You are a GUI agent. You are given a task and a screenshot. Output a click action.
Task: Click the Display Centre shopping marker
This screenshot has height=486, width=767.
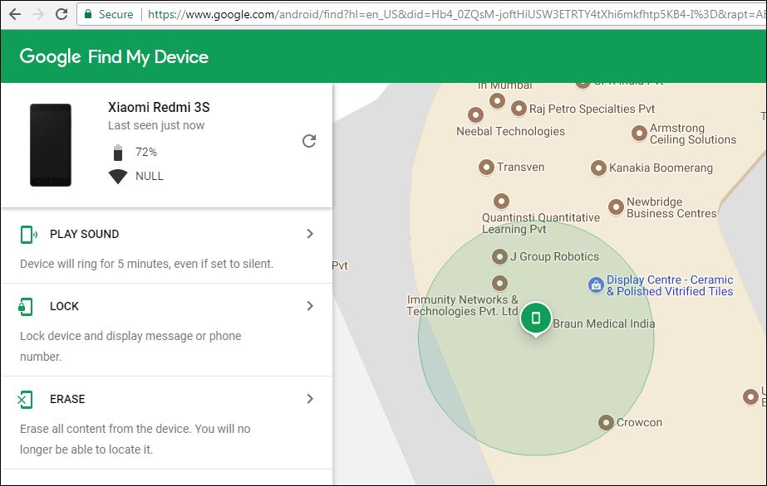(596, 284)
